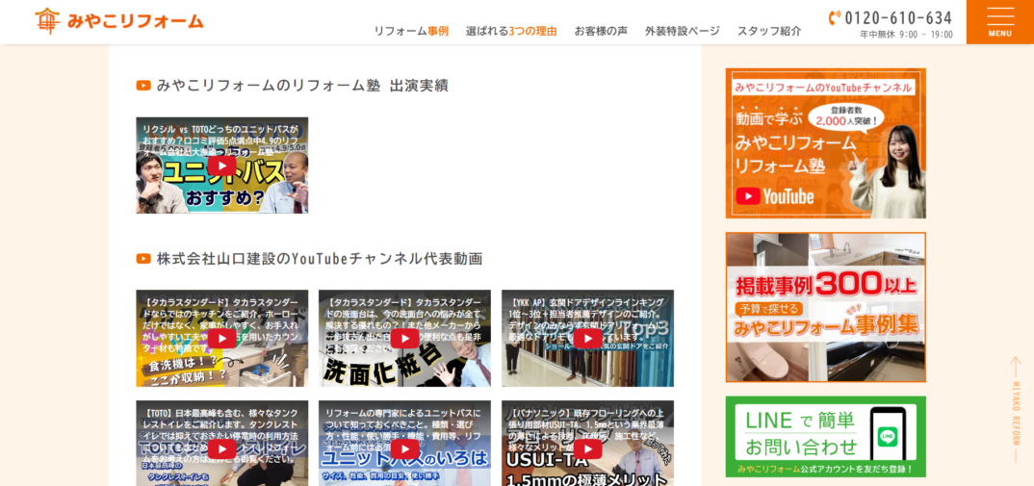Viewport: 1034px width, 486px height.
Task: Open the 掲載事例300以上 事例集 banner
Action: (x=826, y=307)
